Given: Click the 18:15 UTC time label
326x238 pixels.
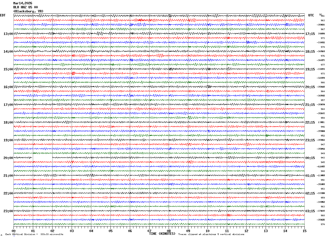Looking at the screenshot, I should pos(310,52).
